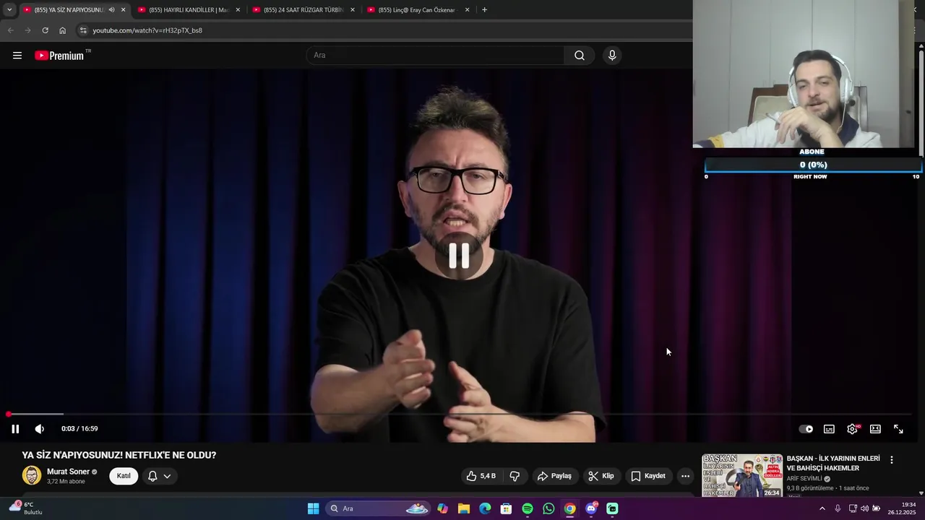The width and height of the screenshot is (925, 520).
Task: Open ARİF SEVİMLİ channel link
Action: click(804, 479)
